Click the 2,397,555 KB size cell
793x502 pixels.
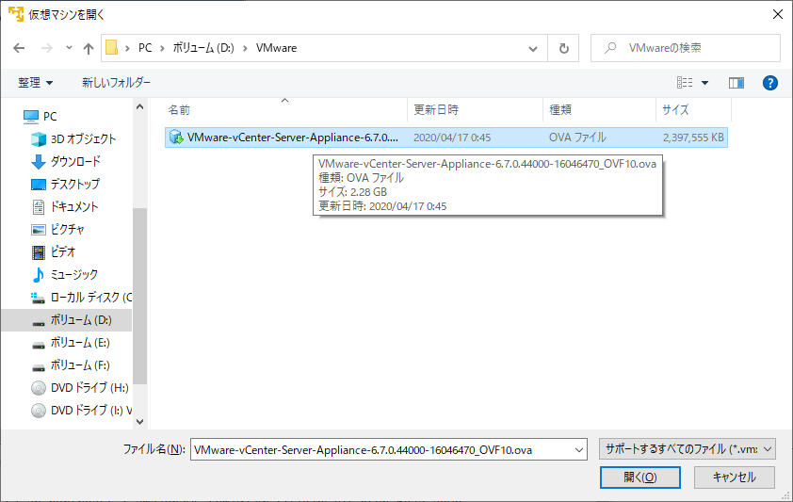(693, 138)
